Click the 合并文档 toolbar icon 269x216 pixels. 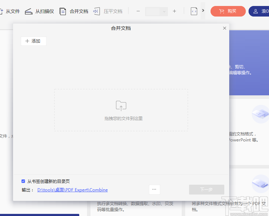(63, 12)
